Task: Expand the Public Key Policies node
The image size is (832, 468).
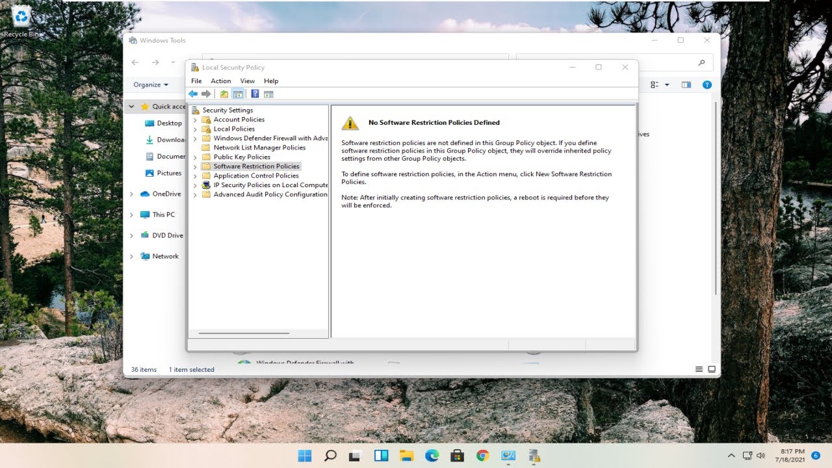Action: pos(195,157)
